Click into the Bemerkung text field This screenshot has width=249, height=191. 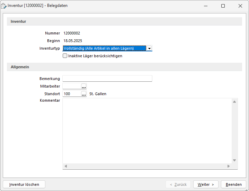click(107, 78)
